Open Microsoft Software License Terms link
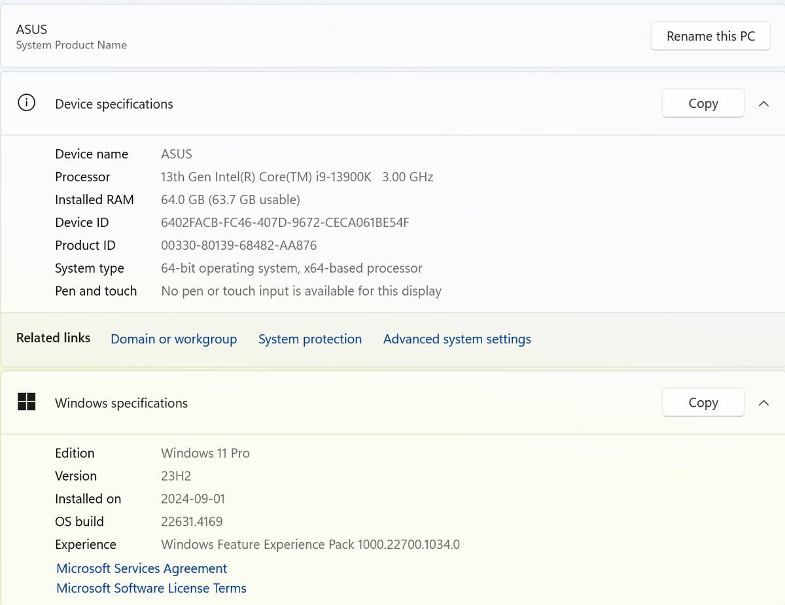This screenshot has height=605, width=785. pos(152,588)
